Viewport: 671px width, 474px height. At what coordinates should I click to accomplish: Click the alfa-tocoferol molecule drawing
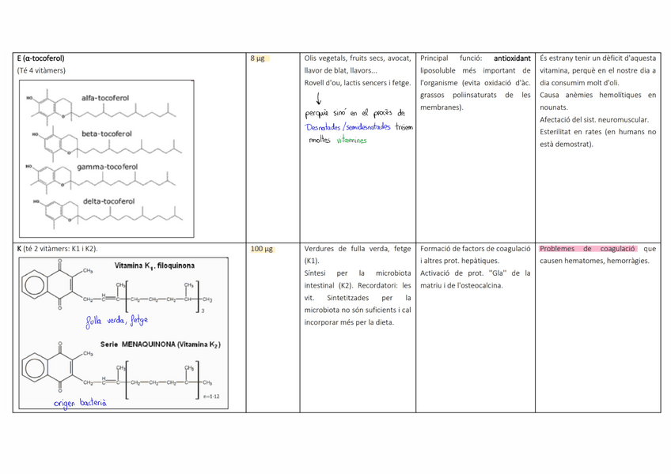(x=101, y=107)
